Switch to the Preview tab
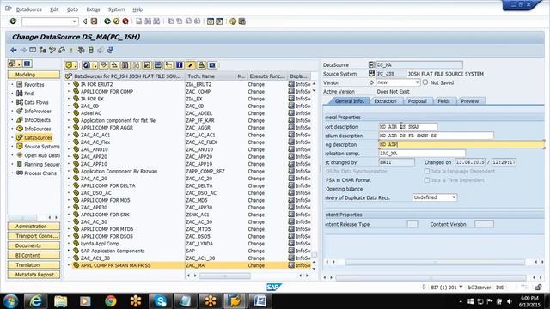The height and width of the screenshot is (309, 550). (470, 101)
